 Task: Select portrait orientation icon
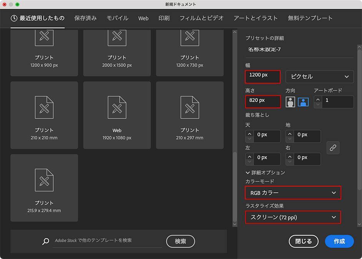click(x=290, y=102)
